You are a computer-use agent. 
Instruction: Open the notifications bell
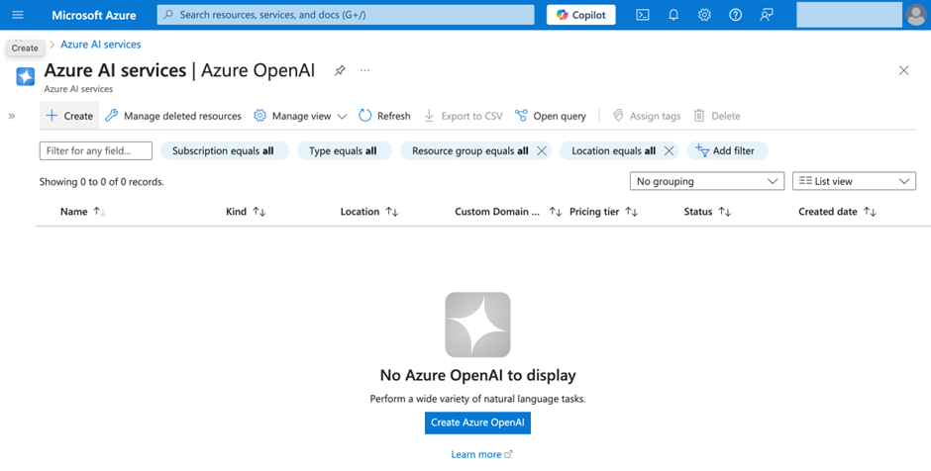(673, 15)
